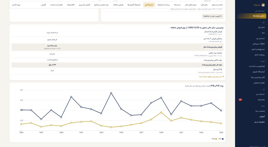Switch to the نمای کلی tab
Viewport: 268px width, 147px height.
click(x=204, y=5)
